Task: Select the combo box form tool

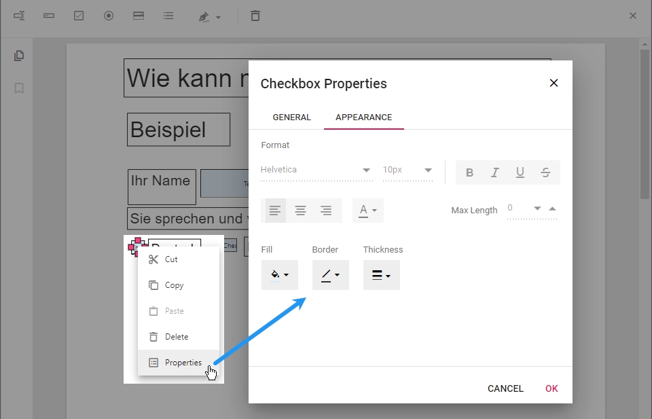Action: click(x=139, y=15)
